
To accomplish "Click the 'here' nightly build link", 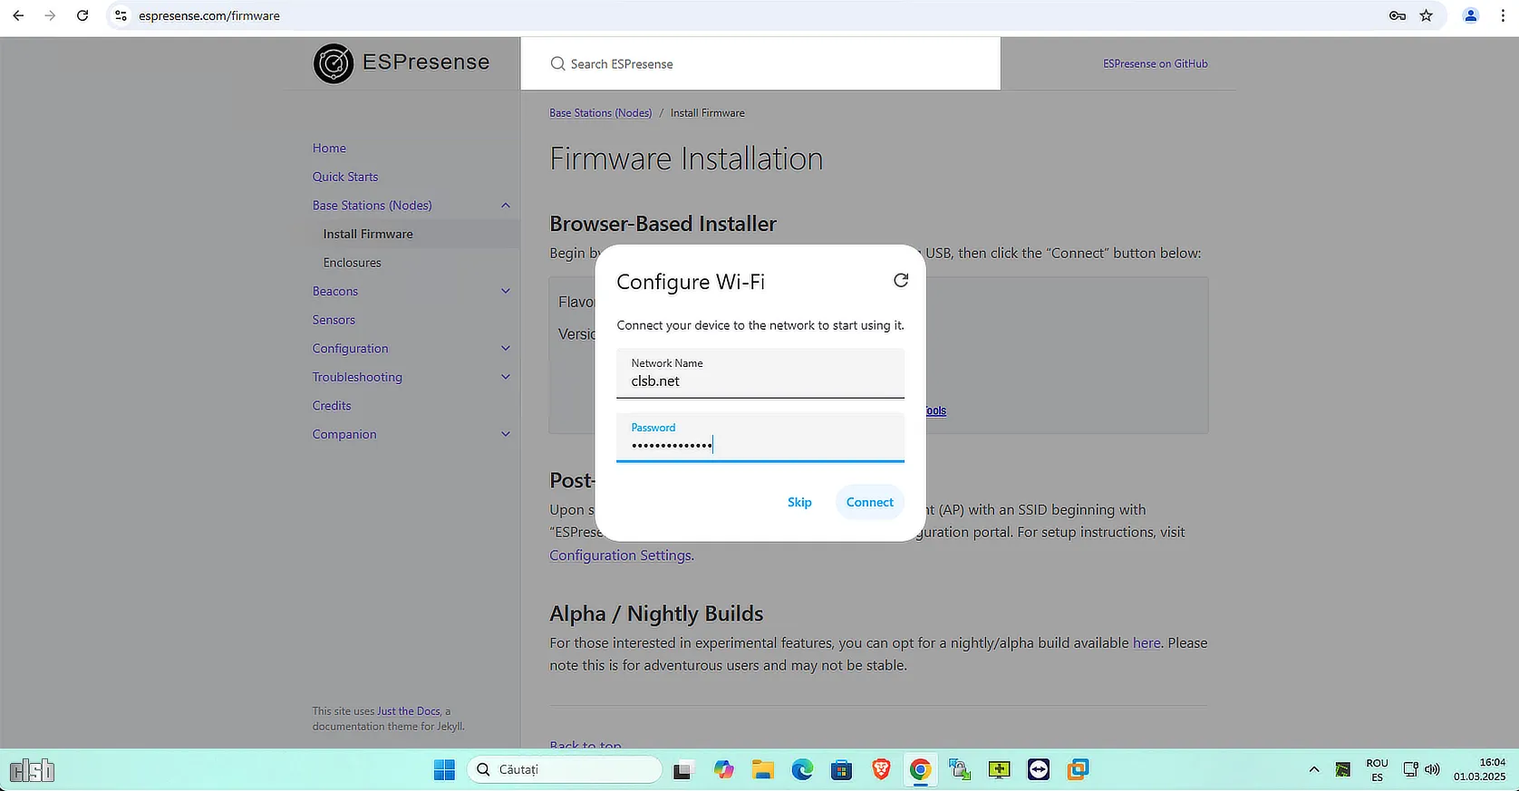I will (1147, 643).
